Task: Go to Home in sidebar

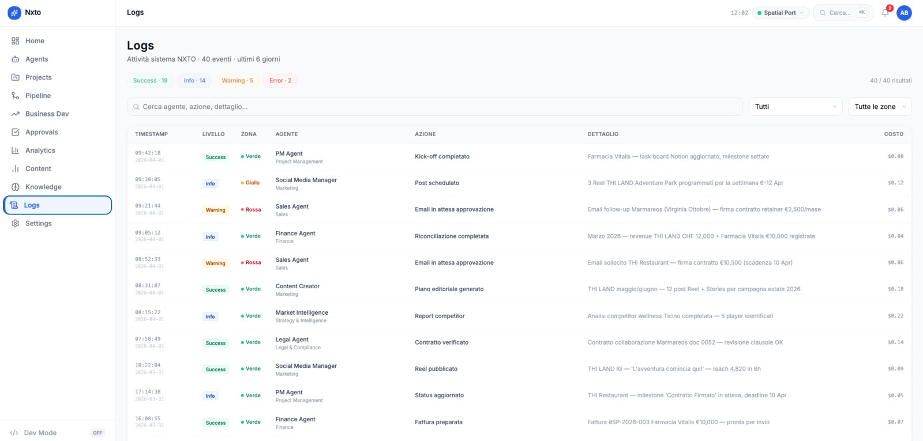Action: [x=58, y=41]
